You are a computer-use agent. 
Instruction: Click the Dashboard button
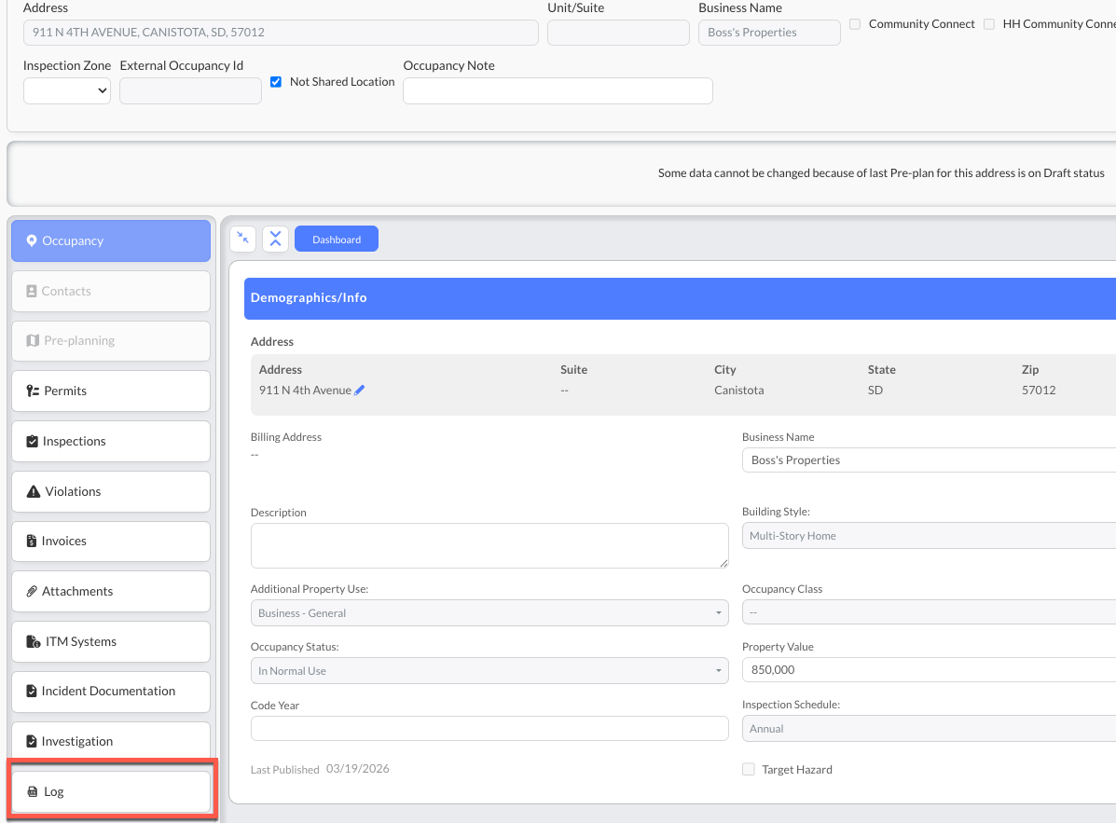[337, 239]
